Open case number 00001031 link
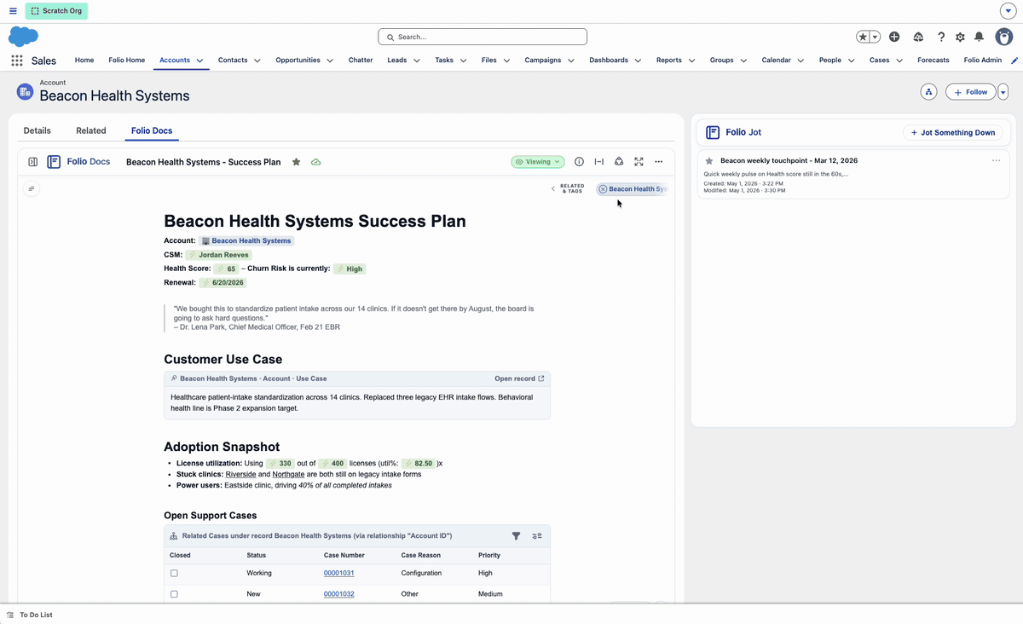The image size is (1023, 624). [339, 573]
